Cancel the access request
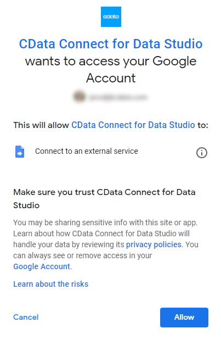The image size is (221, 345). pyautogui.click(x=26, y=317)
